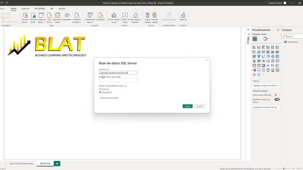Open the Ver ribbon tab

click(52, 8)
